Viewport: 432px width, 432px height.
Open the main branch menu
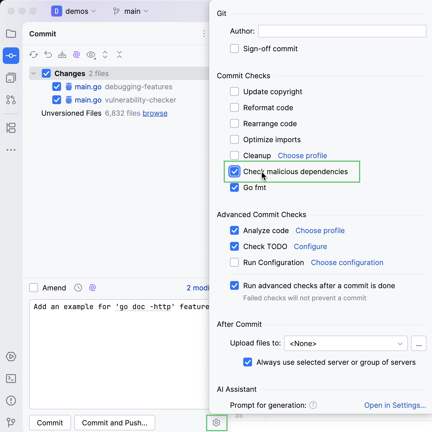click(x=131, y=11)
